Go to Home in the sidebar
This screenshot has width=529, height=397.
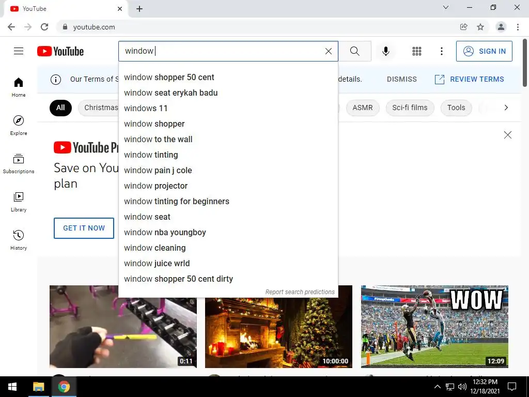tap(19, 87)
